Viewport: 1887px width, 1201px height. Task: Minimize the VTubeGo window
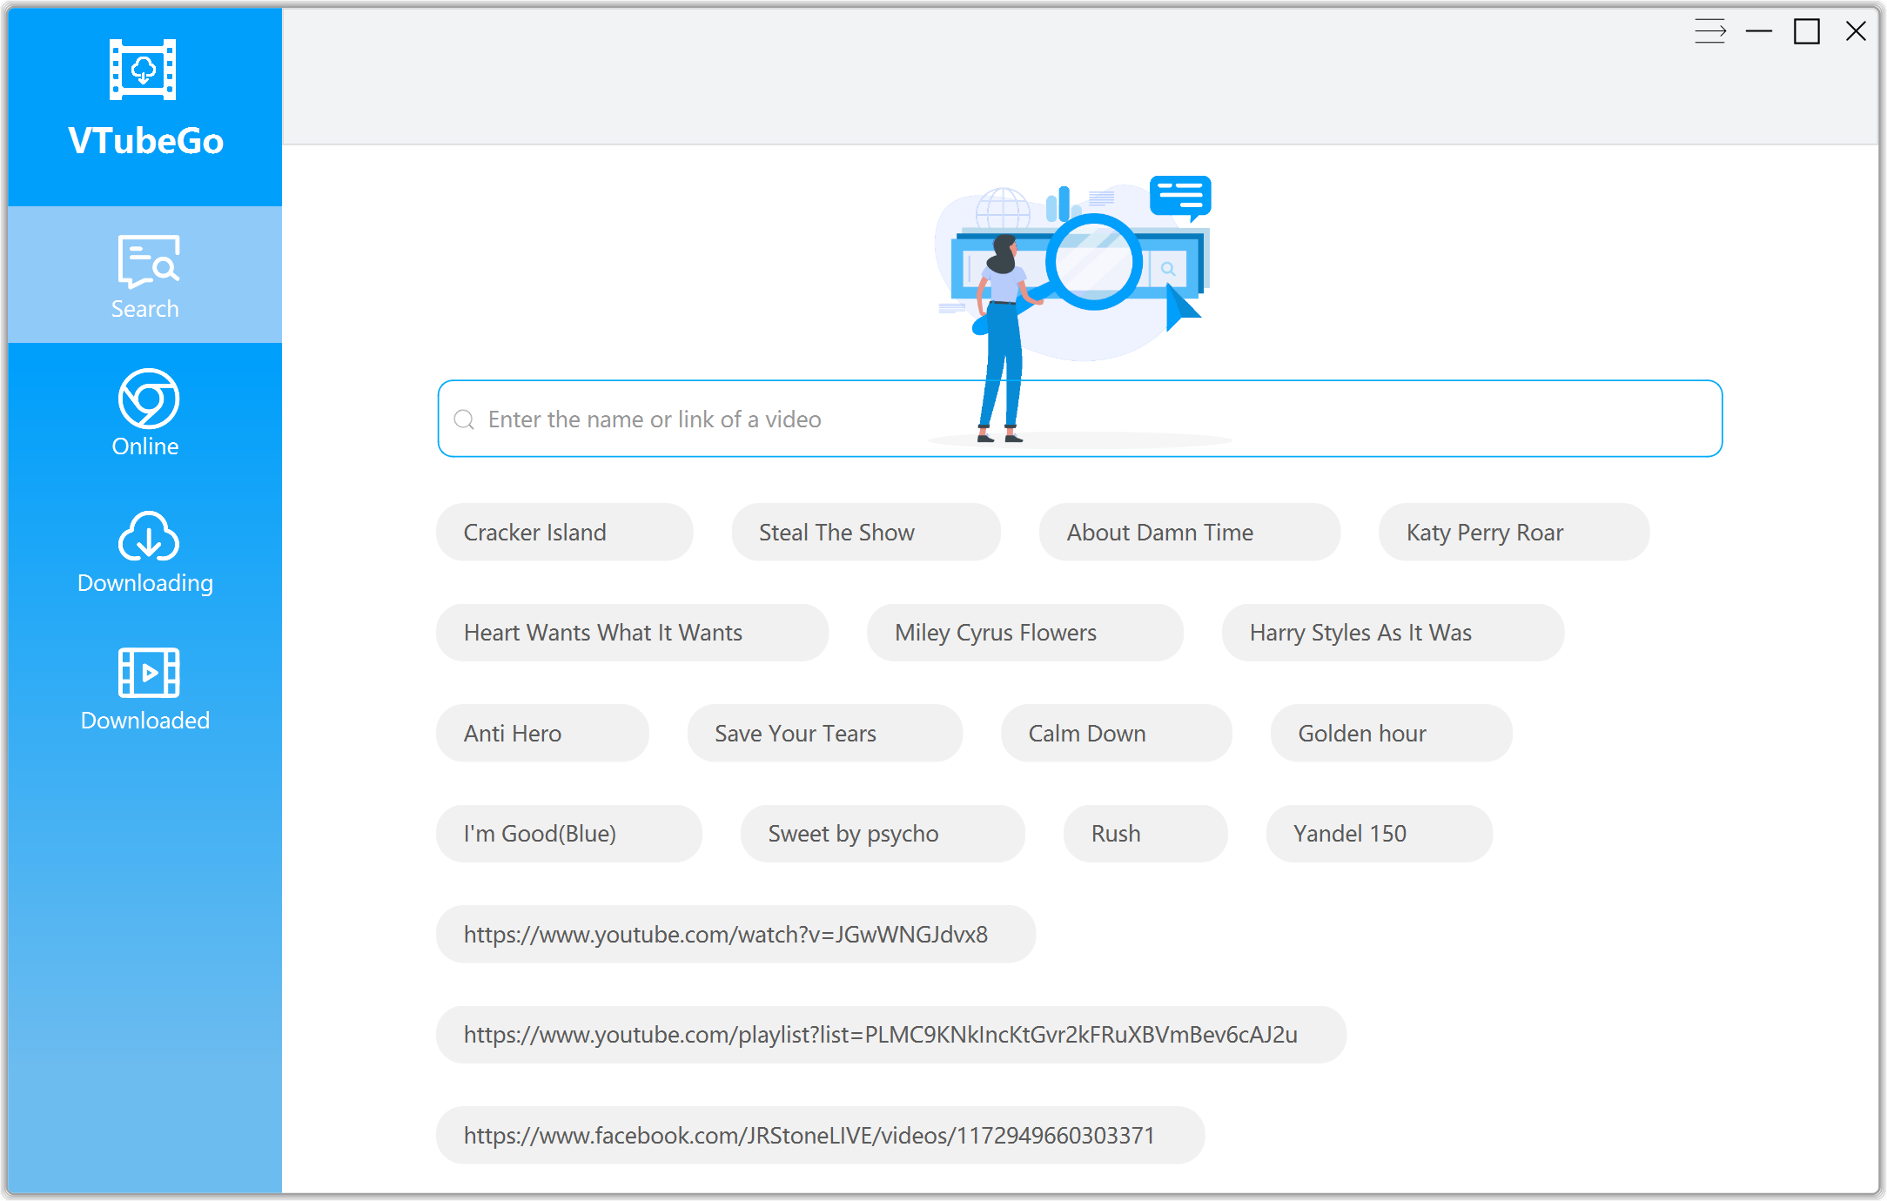pos(1759,31)
